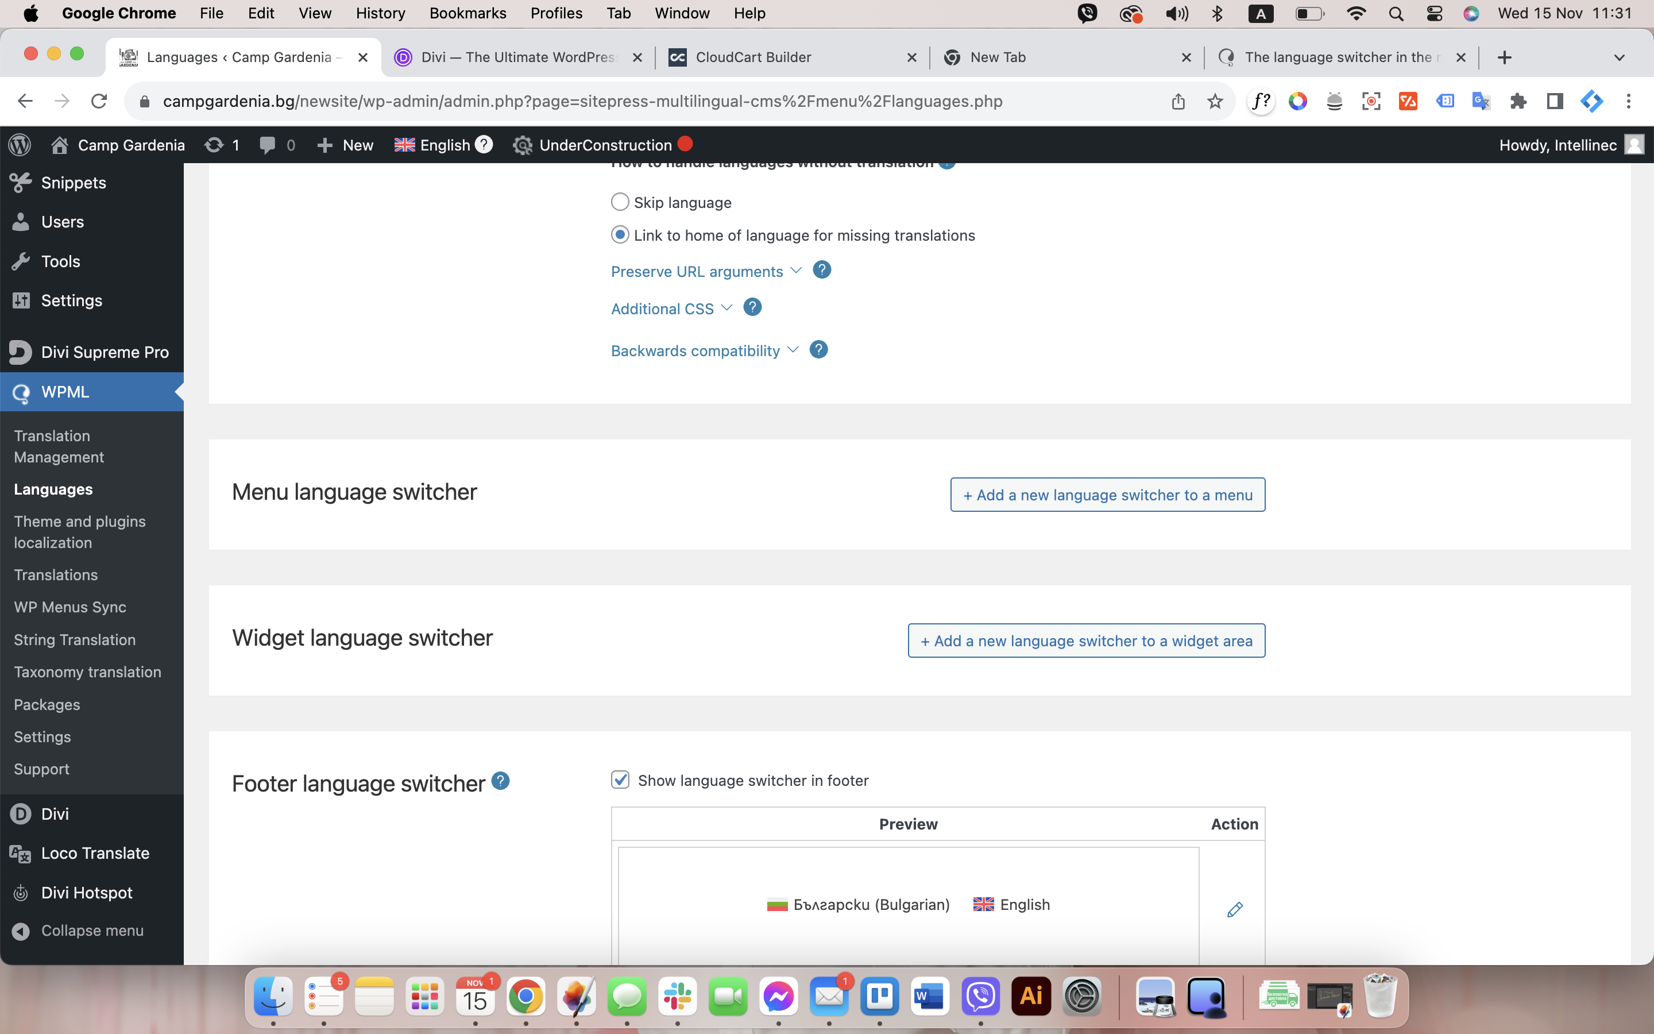Open UnderConstruction gear in admin bar
1654x1034 pixels.
pos(523,145)
